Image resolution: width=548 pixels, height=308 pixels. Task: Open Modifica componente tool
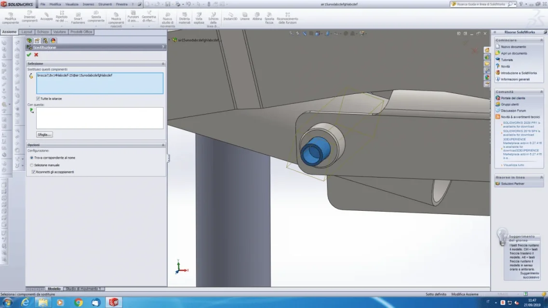(x=11, y=18)
